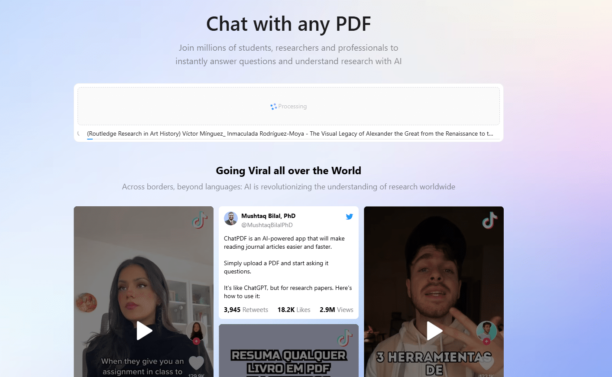Screen dimensions: 612x377
Task: Open the @MushtaqBilalPhD handle
Action: (x=267, y=225)
